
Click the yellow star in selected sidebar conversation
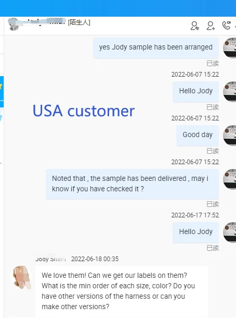1,86
